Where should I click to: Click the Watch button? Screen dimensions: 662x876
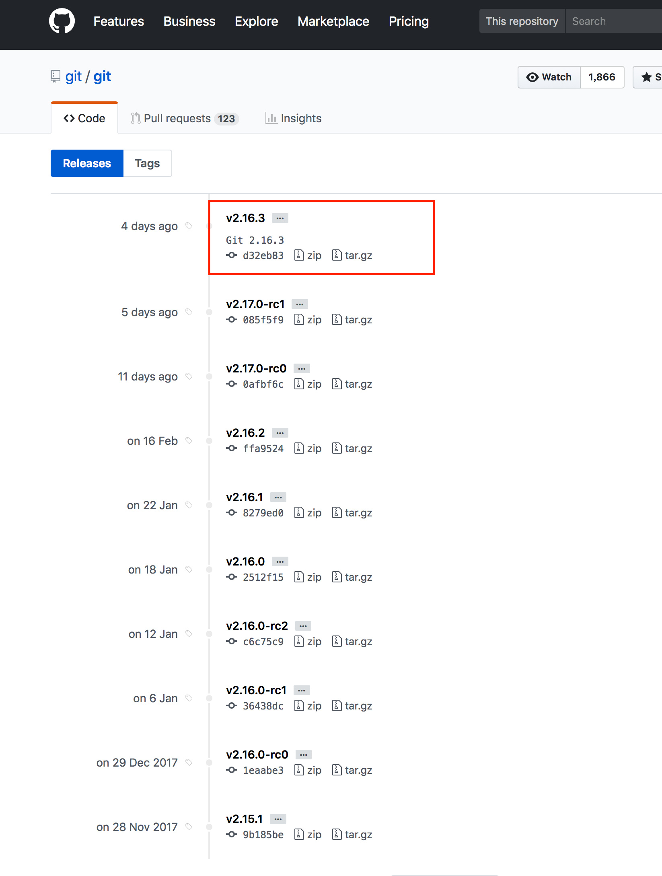(x=549, y=77)
